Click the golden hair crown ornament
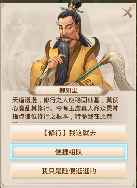This screenshot has width=137, height=188. tap(72, 7)
